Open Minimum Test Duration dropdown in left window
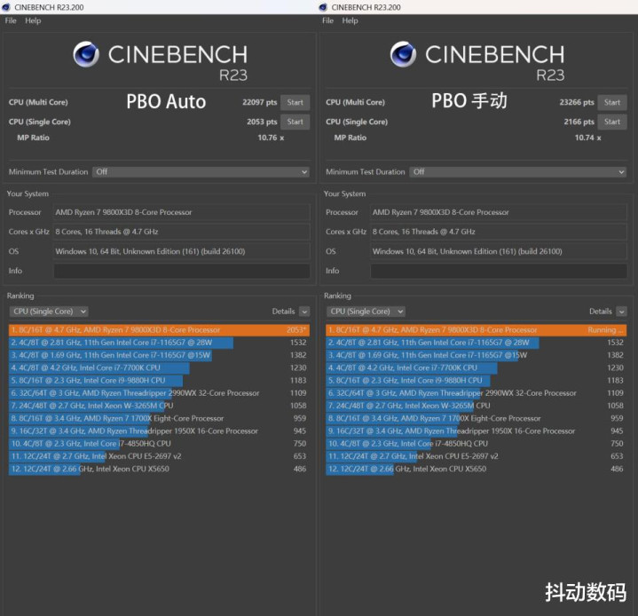This screenshot has height=616, width=638. [x=201, y=172]
